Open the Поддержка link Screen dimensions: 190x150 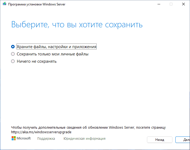point(46,138)
